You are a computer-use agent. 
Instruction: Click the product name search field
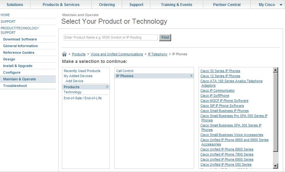point(110,37)
